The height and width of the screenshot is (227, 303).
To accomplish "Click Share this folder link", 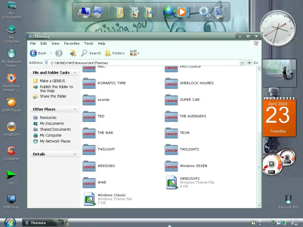I will tap(53, 96).
